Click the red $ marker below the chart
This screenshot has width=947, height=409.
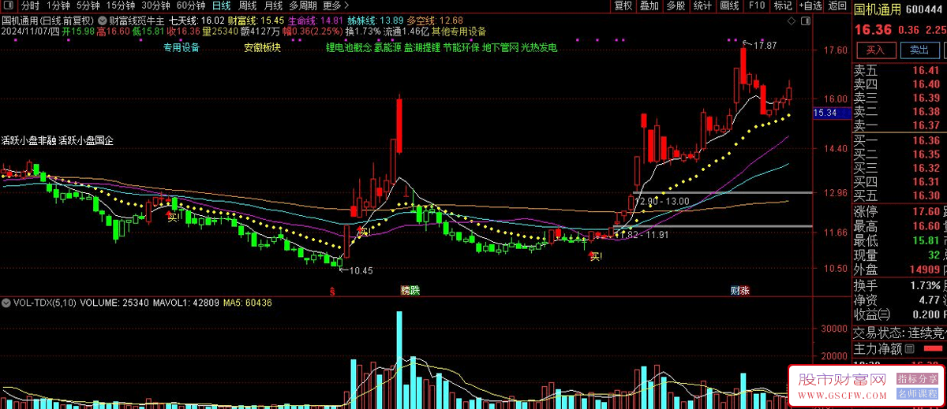click(x=332, y=292)
